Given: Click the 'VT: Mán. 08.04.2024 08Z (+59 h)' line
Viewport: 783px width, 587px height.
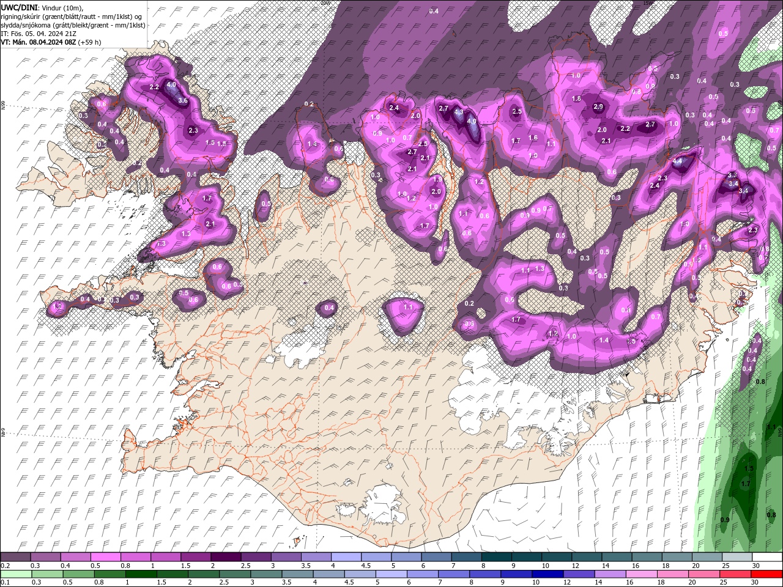Looking at the screenshot, I should [x=51, y=42].
